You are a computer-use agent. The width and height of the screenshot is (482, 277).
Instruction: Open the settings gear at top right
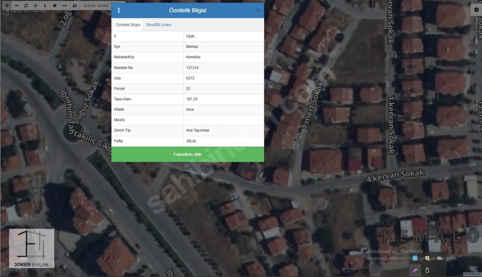476,10
